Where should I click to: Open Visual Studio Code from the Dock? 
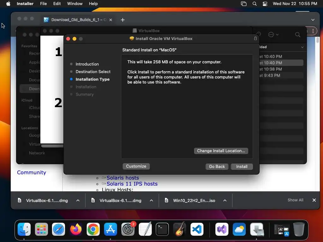pos(197,229)
